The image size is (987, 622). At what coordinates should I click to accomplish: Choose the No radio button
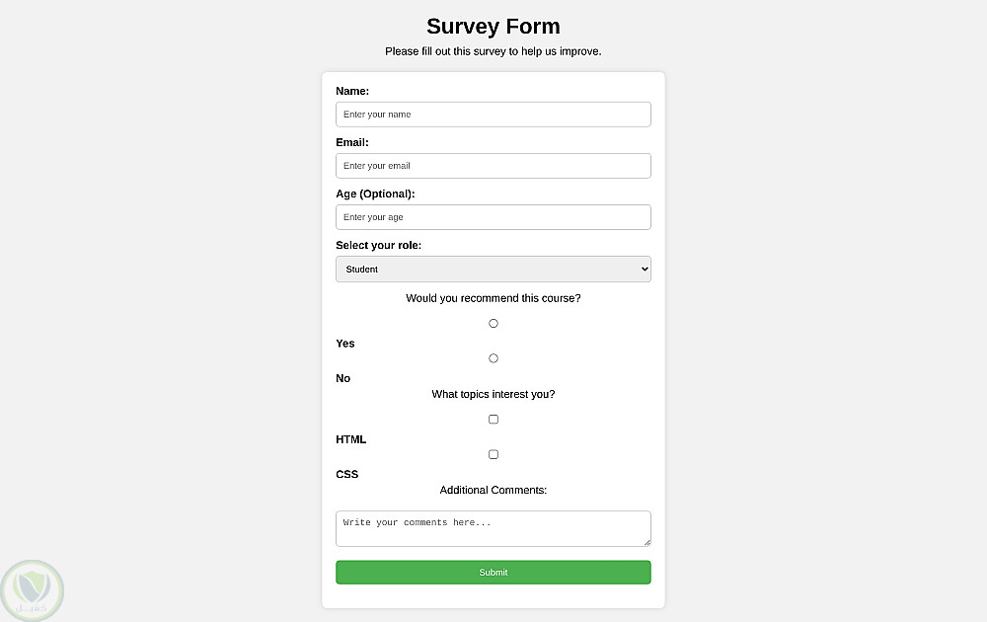(x=493, y=358)
